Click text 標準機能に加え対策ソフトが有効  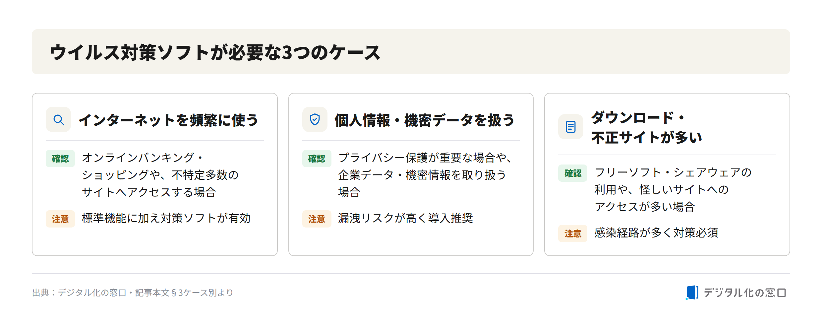[166, 218]
